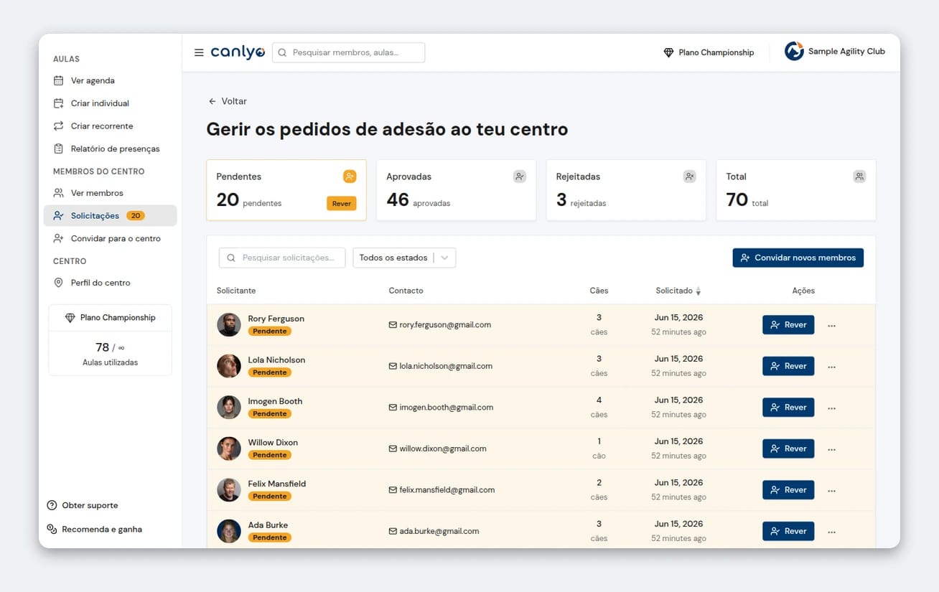Click Rever for Imogen Booth
This screenshot has width=939, height=592.
click(x=788, y=407)
